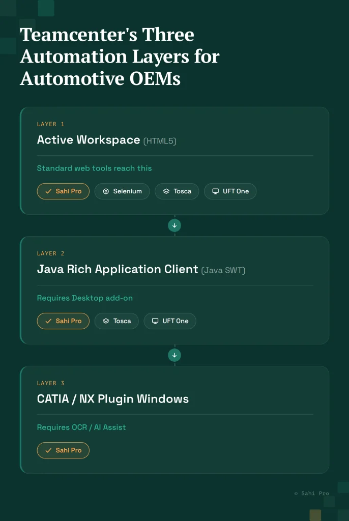Click the Sahi Pro chip in Layer 3

(63, 450)
